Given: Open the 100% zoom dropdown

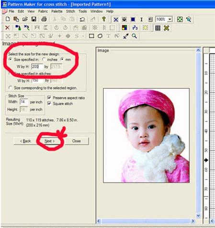Looking at the screenshot, I should coord(170,20).
